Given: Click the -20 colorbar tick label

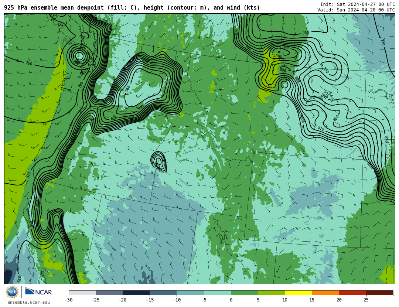Looking at the screenshot, I should [x=122, y=300].
